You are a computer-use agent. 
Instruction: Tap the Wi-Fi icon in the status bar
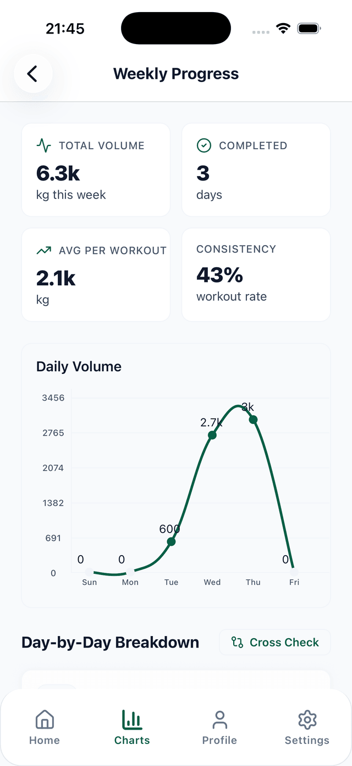click(x=283, y=28)
